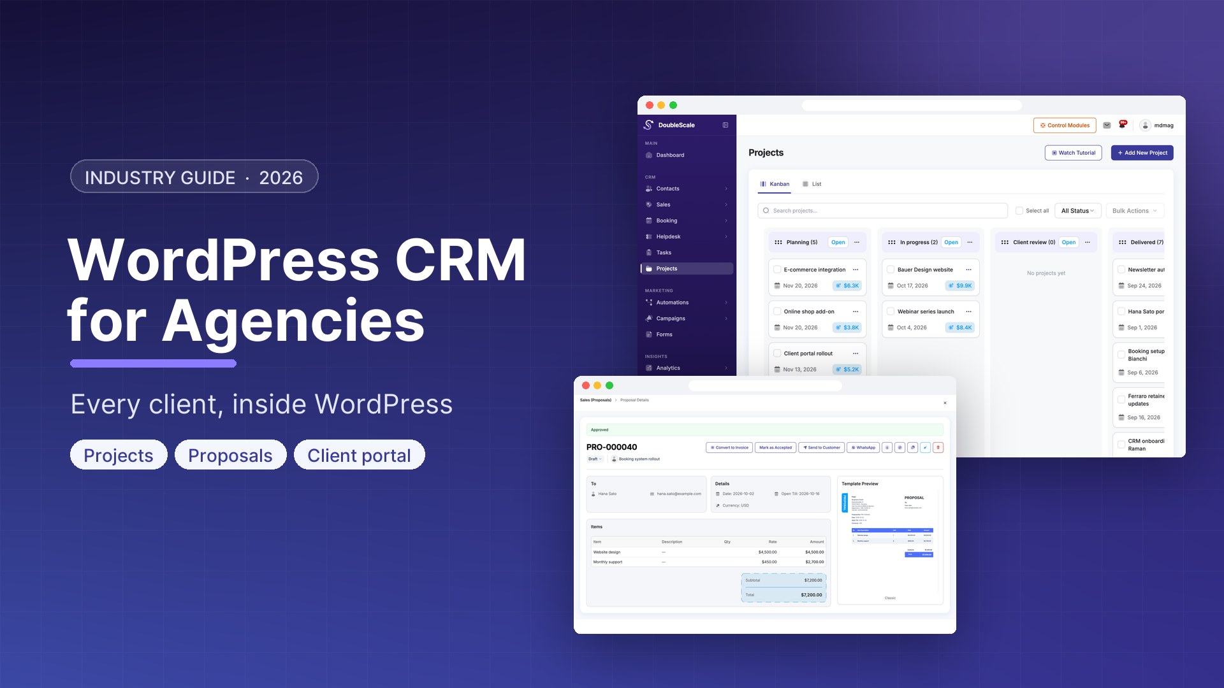The width and height of the screenshot is (1224, 688).
Task: Expand the Contacts submenu chevron
Action: pyautogui.click(x=726, y=189)
